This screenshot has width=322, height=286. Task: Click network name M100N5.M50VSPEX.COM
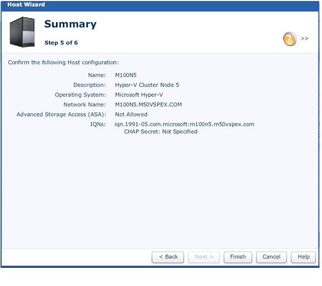[149, 105]
